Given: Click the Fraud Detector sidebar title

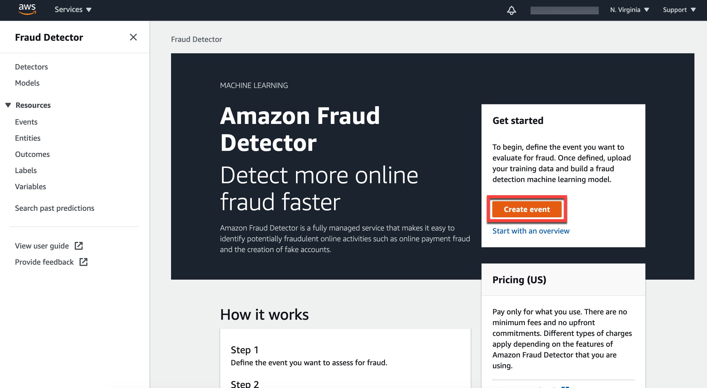Looking at the screenshot, I should coord(49,37).
